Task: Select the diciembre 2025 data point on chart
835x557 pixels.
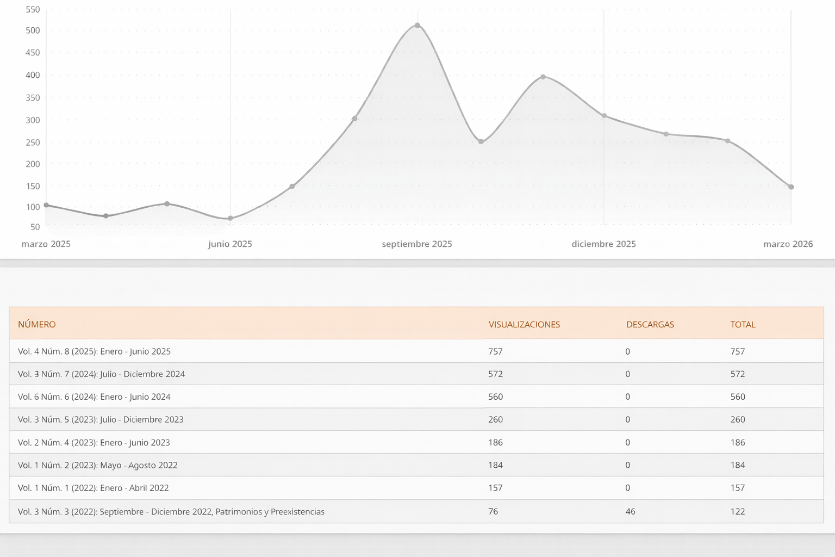Action: pyautogui.click(x=604, y=116)
